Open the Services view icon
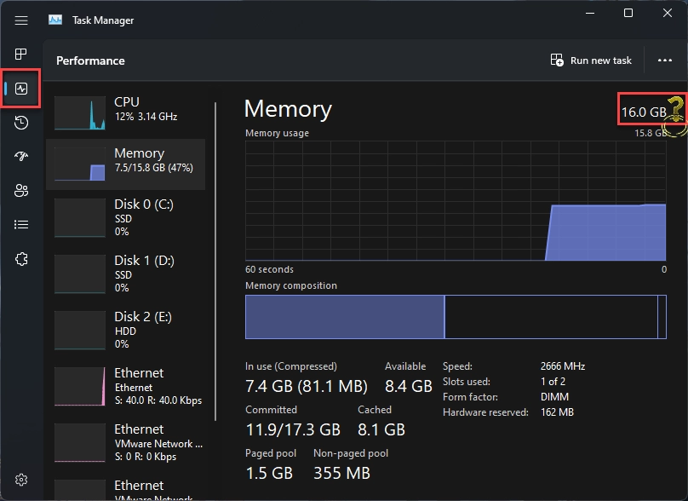Image resolution: width=688 pixels, height=501 pixels. (x=20, y=258)
